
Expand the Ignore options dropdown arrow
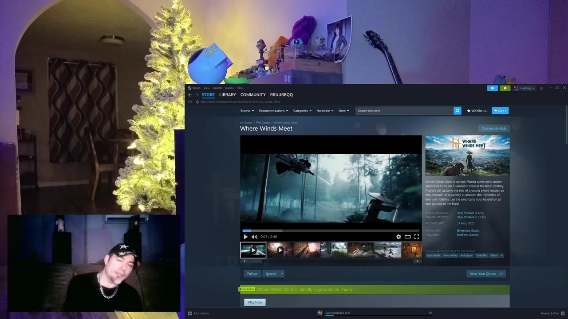(x=282, y=274)
